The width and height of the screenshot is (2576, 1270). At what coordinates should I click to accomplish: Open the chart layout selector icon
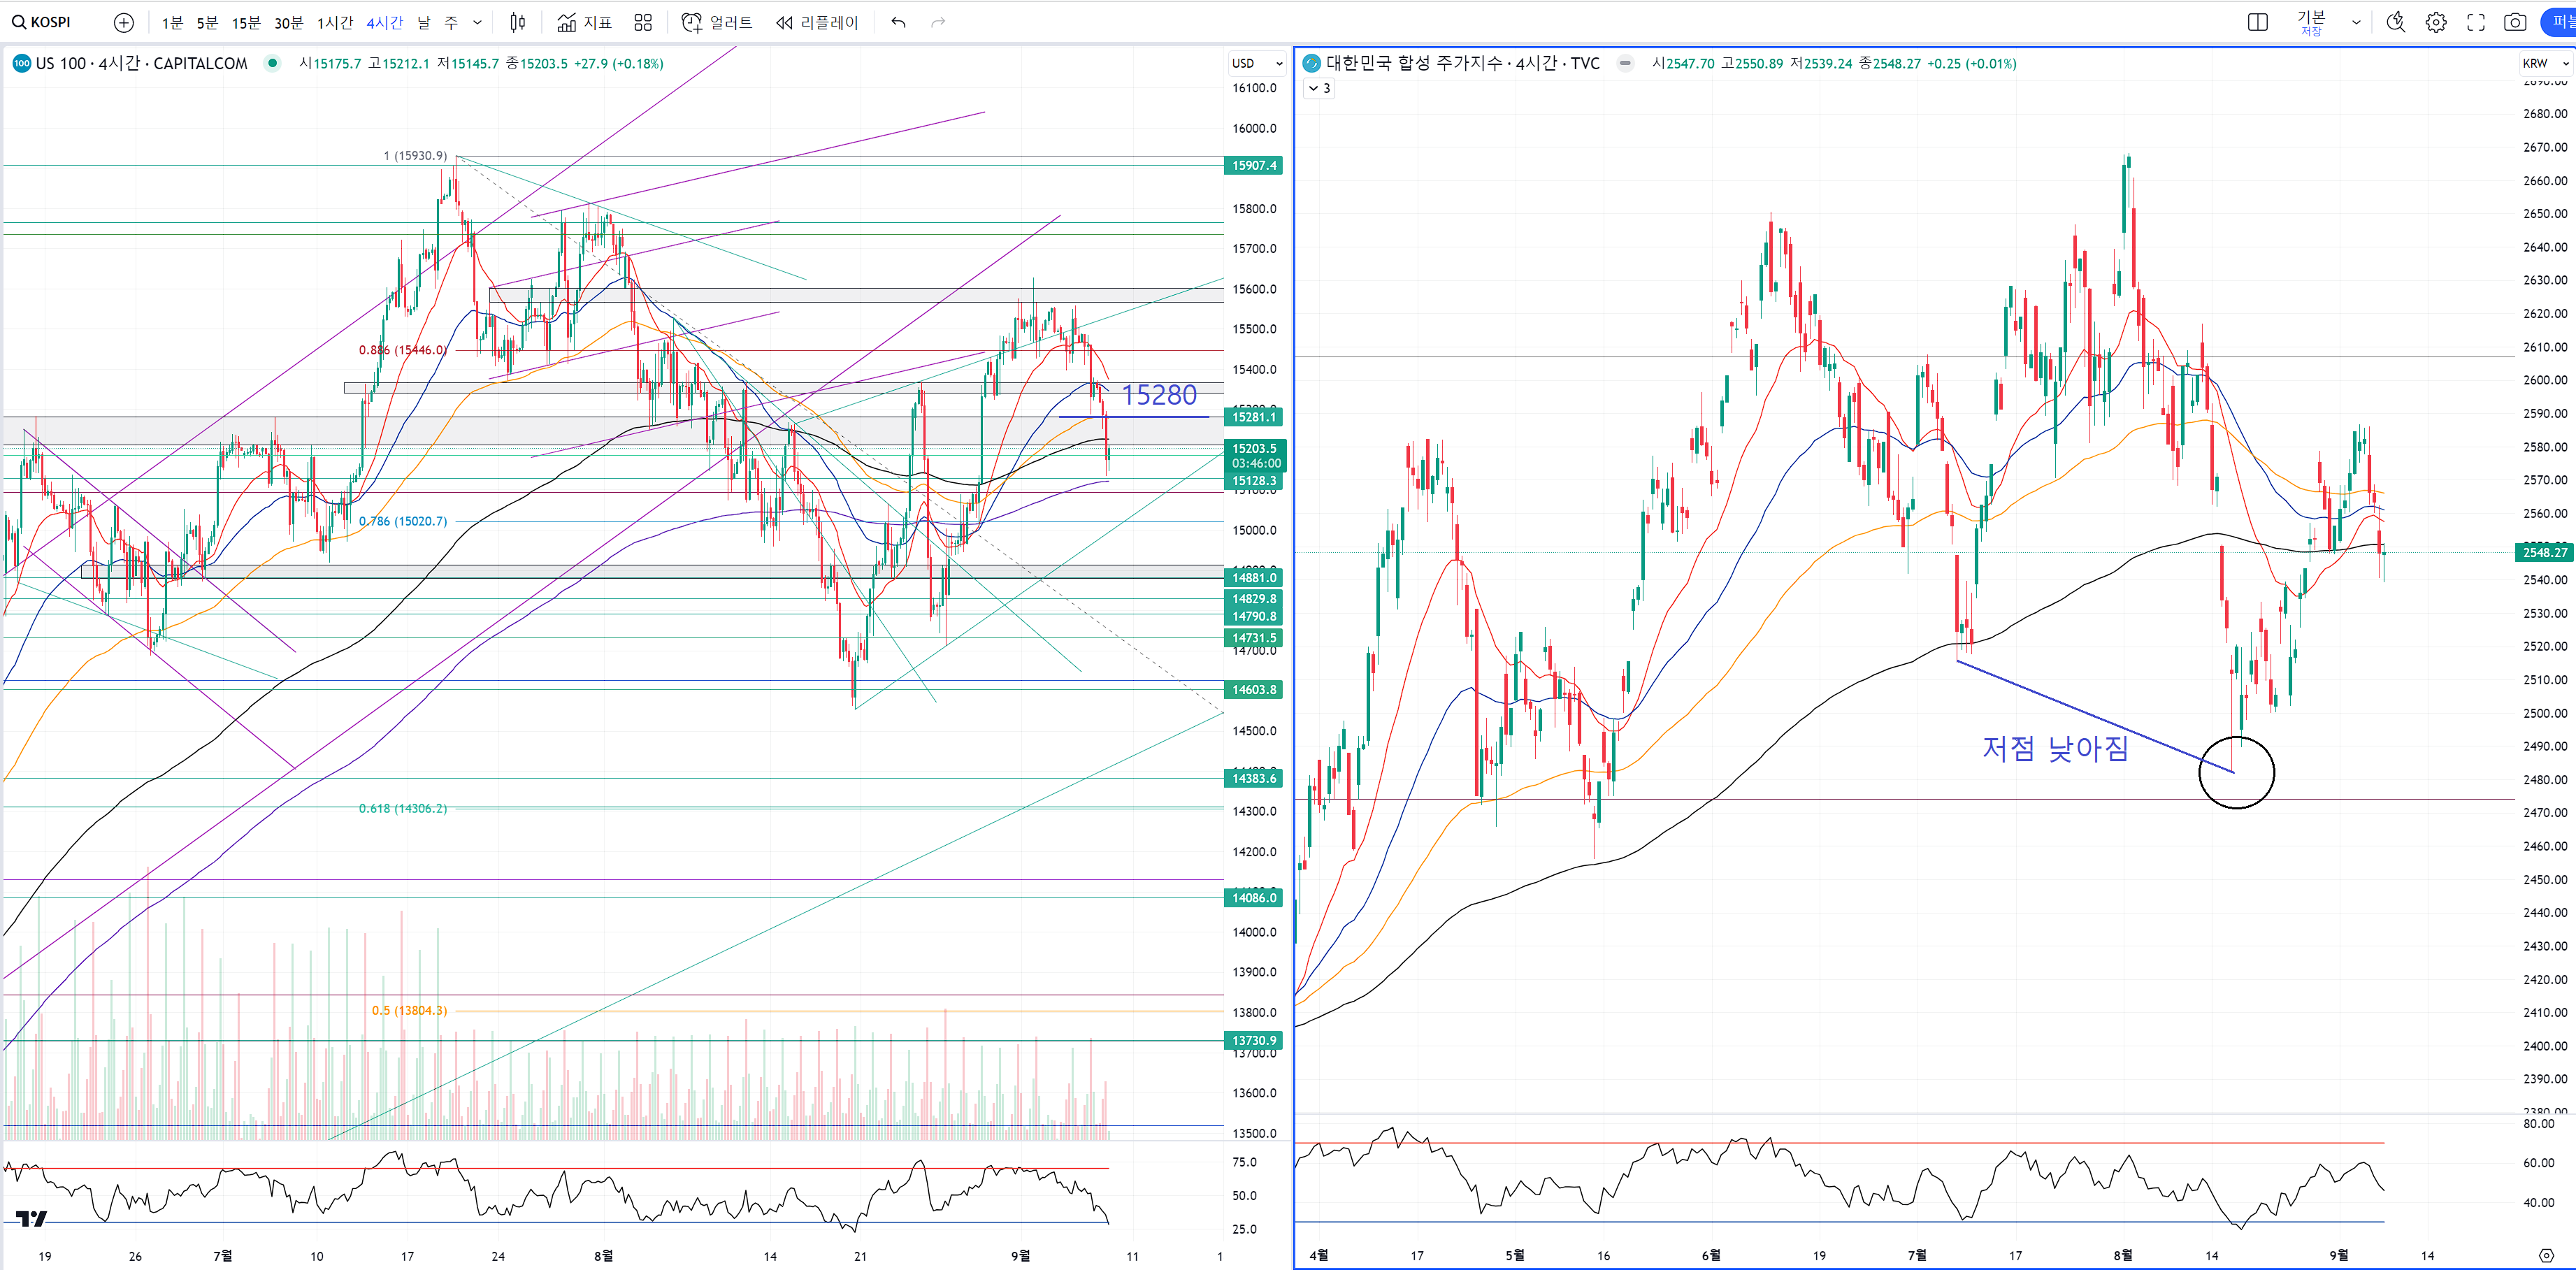tap(2257, 22)
